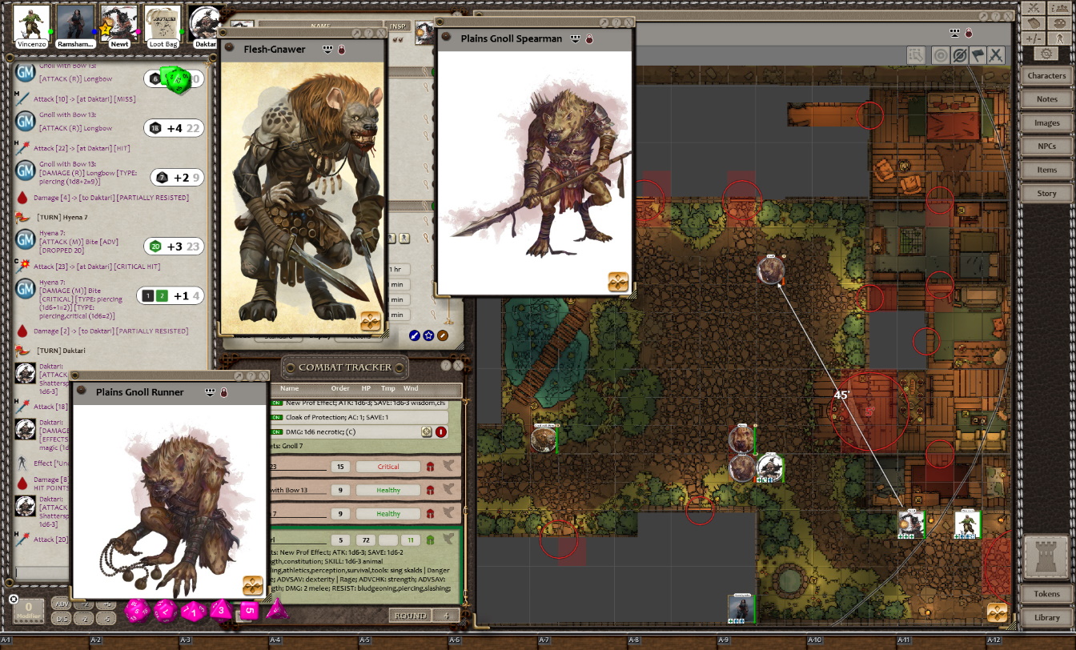
Task: Click the INSP label on character sheet
Action: tap(398, 27)
